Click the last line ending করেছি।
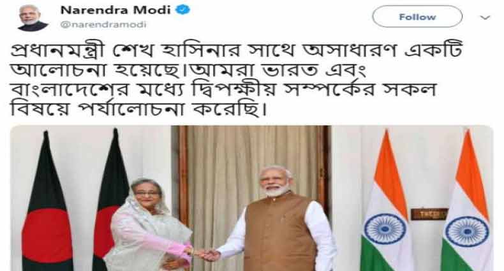The width and height of the screenshot is (504, 271). coord(139,109)
